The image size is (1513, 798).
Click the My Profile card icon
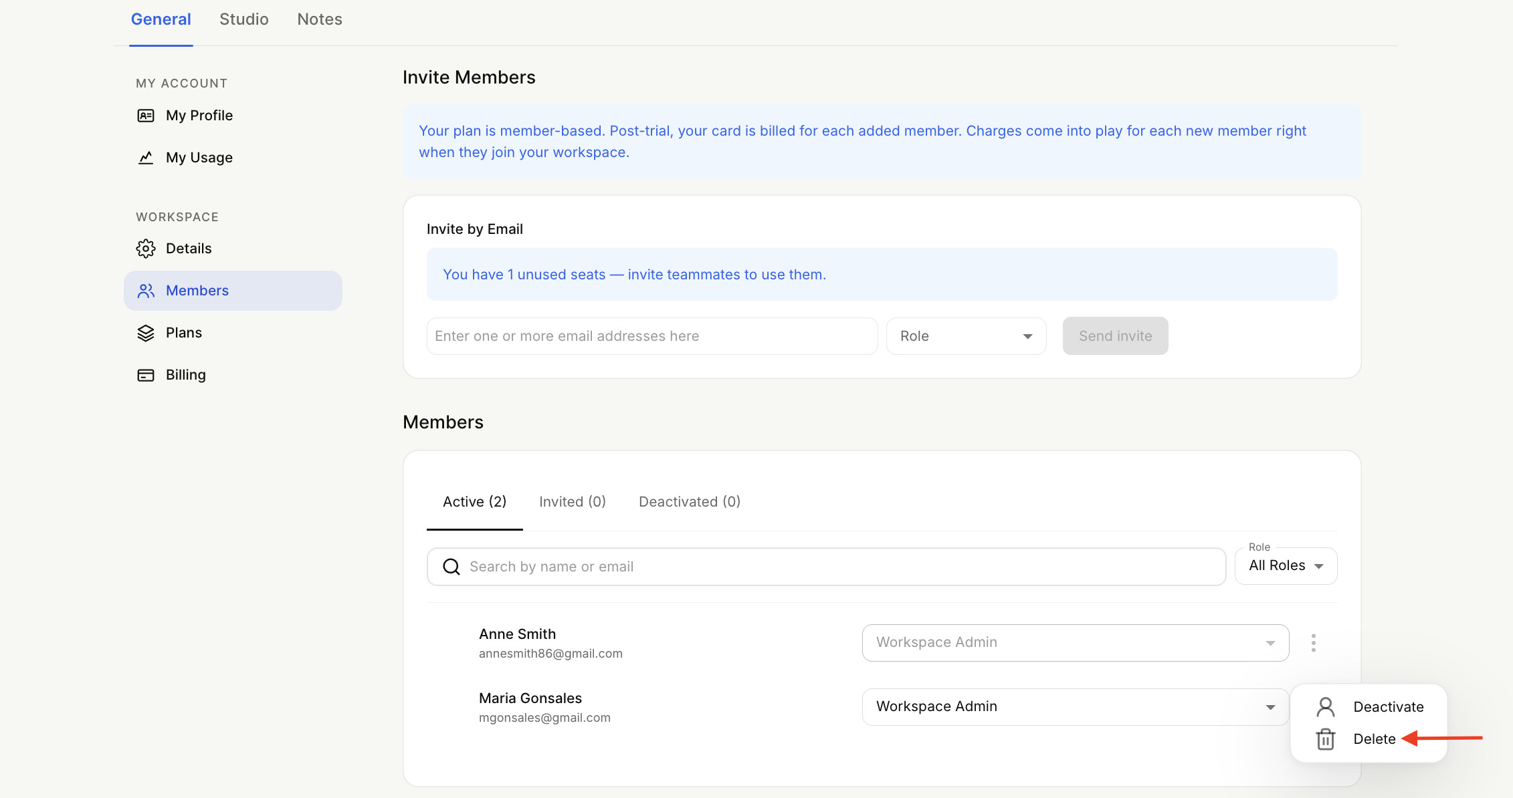tap(146, 116)
